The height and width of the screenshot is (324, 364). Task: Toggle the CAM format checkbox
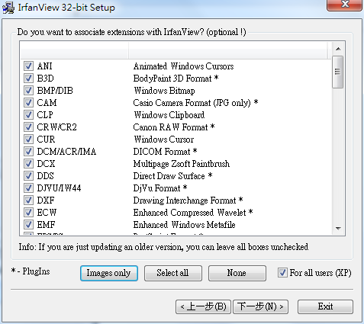28,103
